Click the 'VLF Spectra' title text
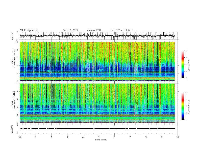200x154 pixels. coord(29,30)
